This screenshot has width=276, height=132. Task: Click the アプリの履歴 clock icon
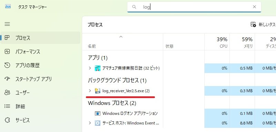point(7,65)
